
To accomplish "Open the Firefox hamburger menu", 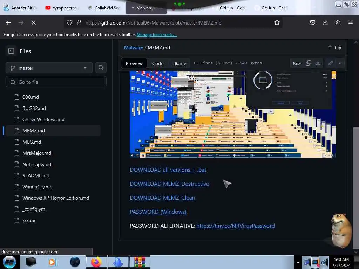I will tap(351, 22).
